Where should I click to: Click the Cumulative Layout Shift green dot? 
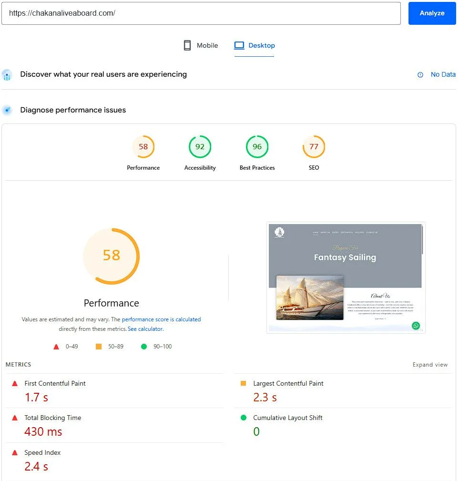244,418
